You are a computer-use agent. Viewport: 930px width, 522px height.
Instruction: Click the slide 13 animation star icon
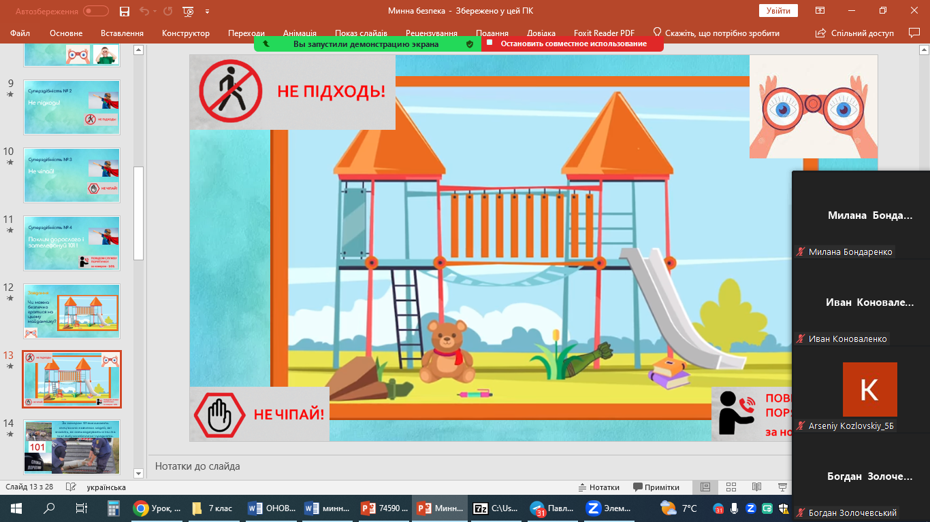[10, 366]
